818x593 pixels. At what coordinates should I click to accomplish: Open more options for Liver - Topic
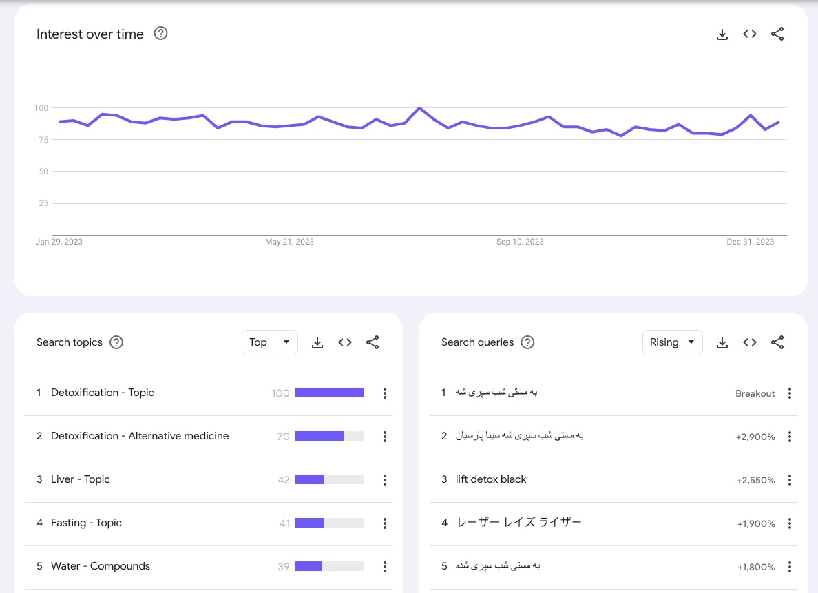click(385, 480)
